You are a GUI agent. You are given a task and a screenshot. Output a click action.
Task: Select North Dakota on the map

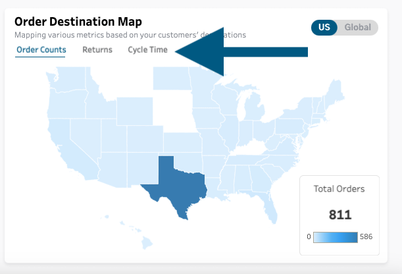click(x=172, y=79)
